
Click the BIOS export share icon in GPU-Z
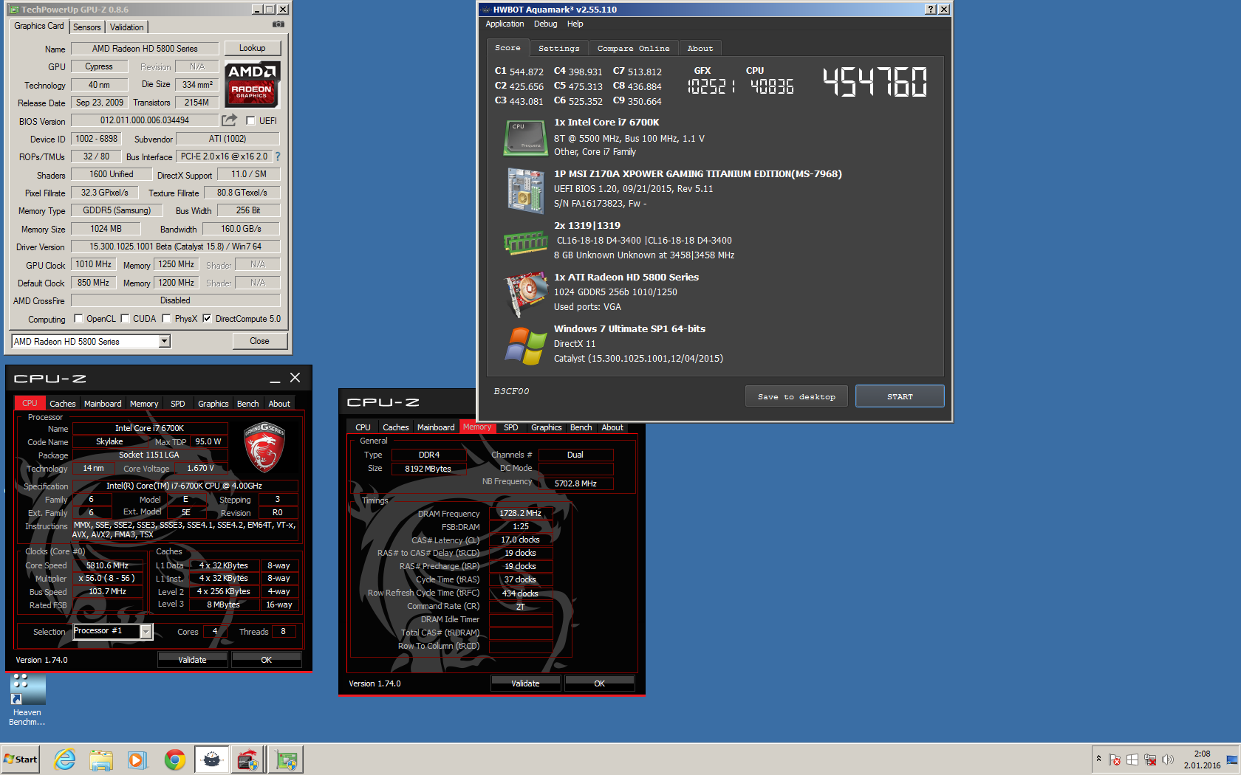click(230, 120)
